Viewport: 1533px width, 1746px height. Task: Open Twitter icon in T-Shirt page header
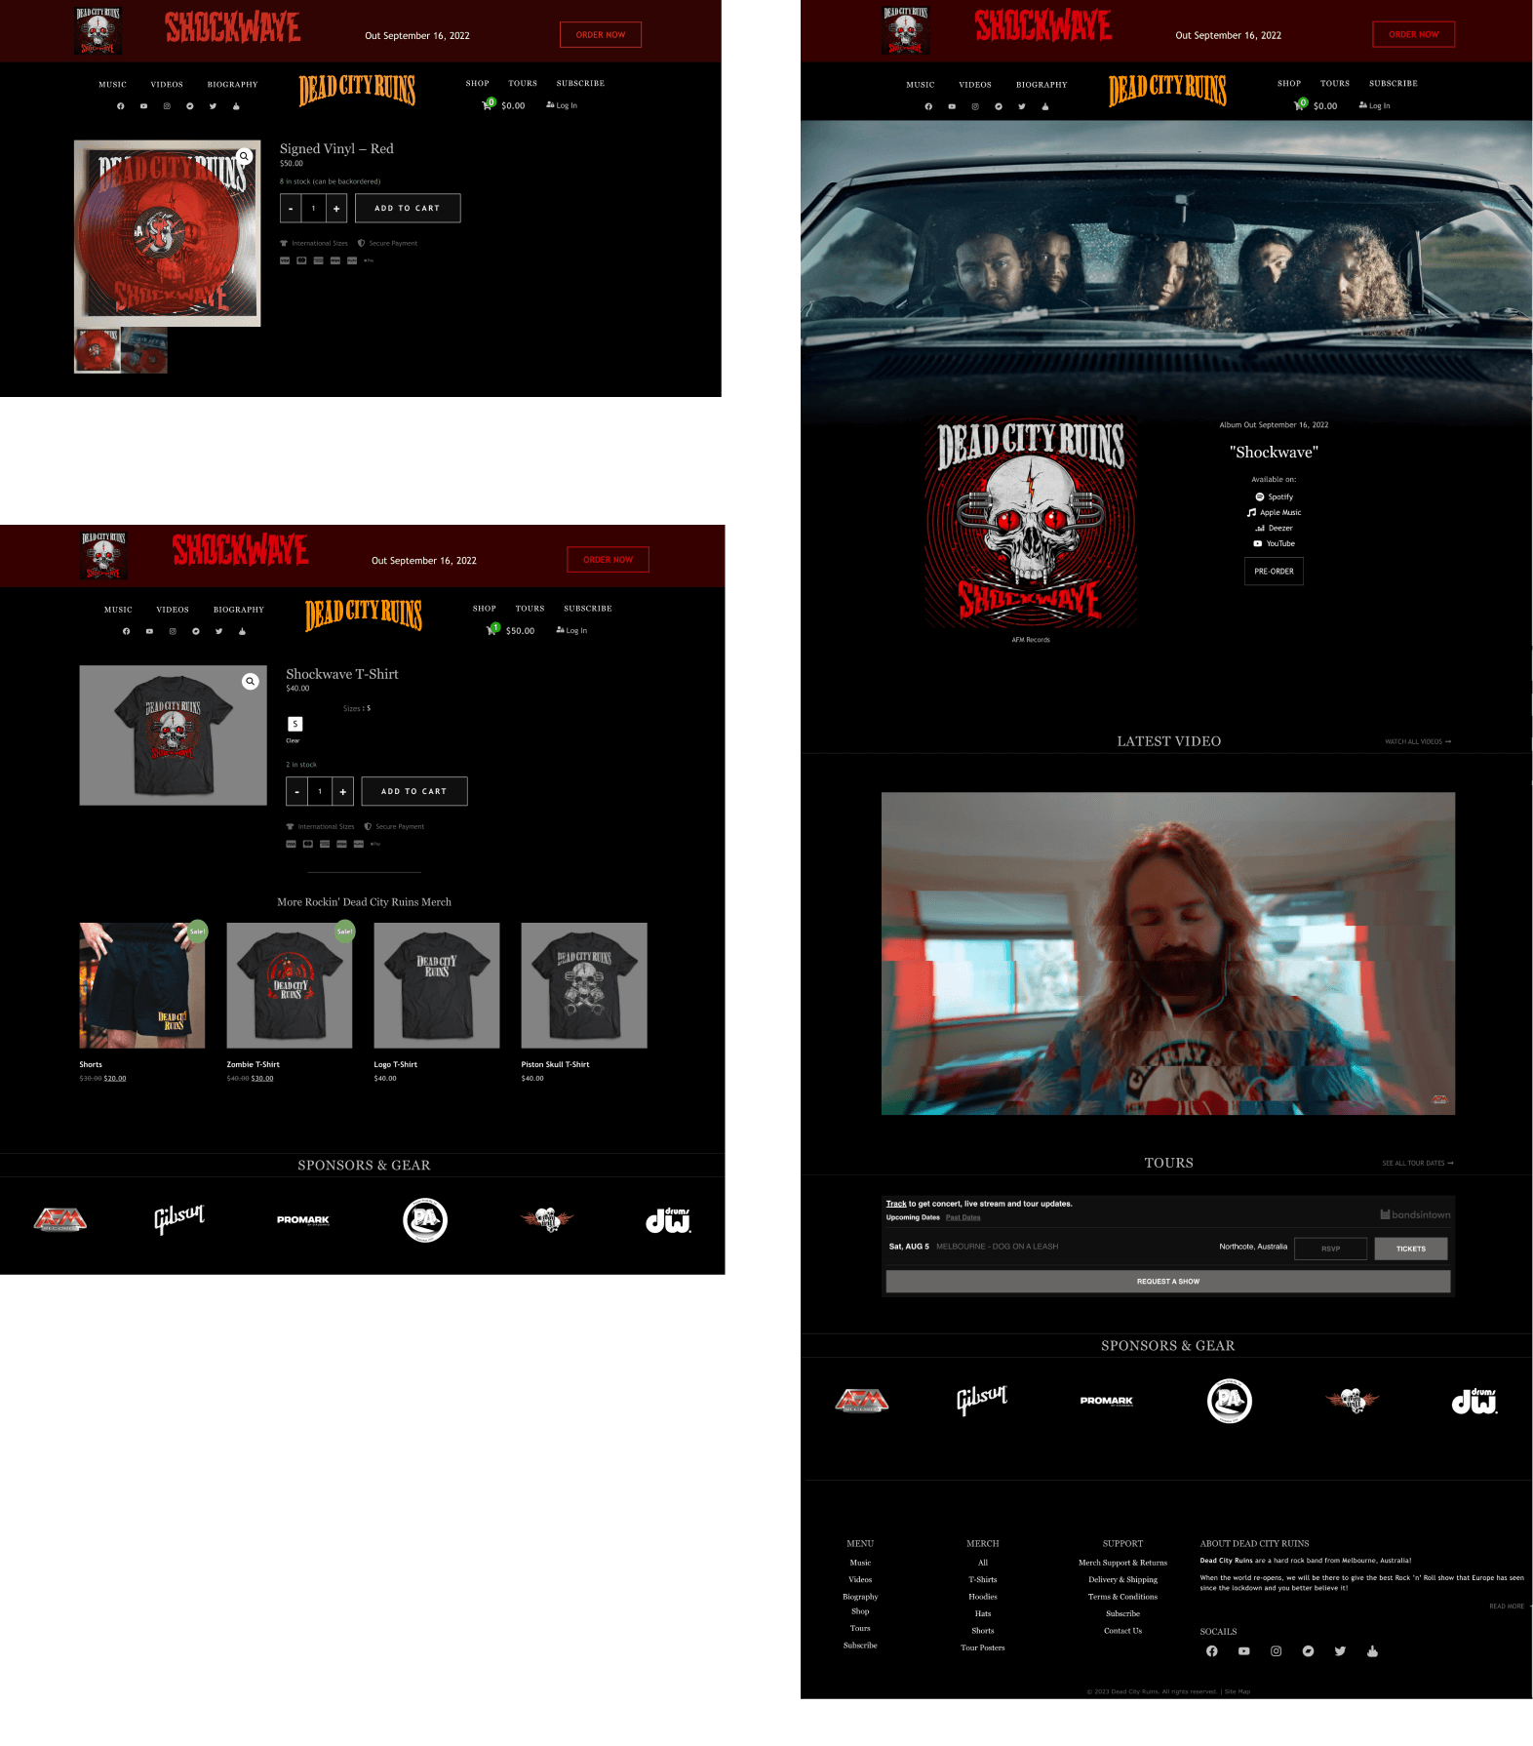218,631
